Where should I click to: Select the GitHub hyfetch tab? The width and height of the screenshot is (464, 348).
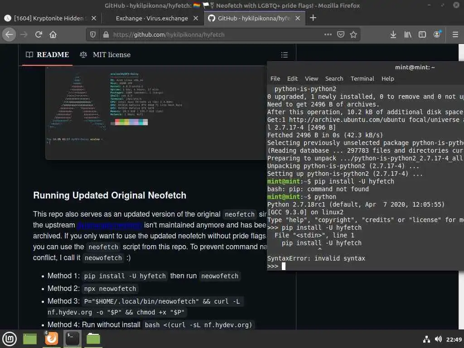tap(255, 18)
